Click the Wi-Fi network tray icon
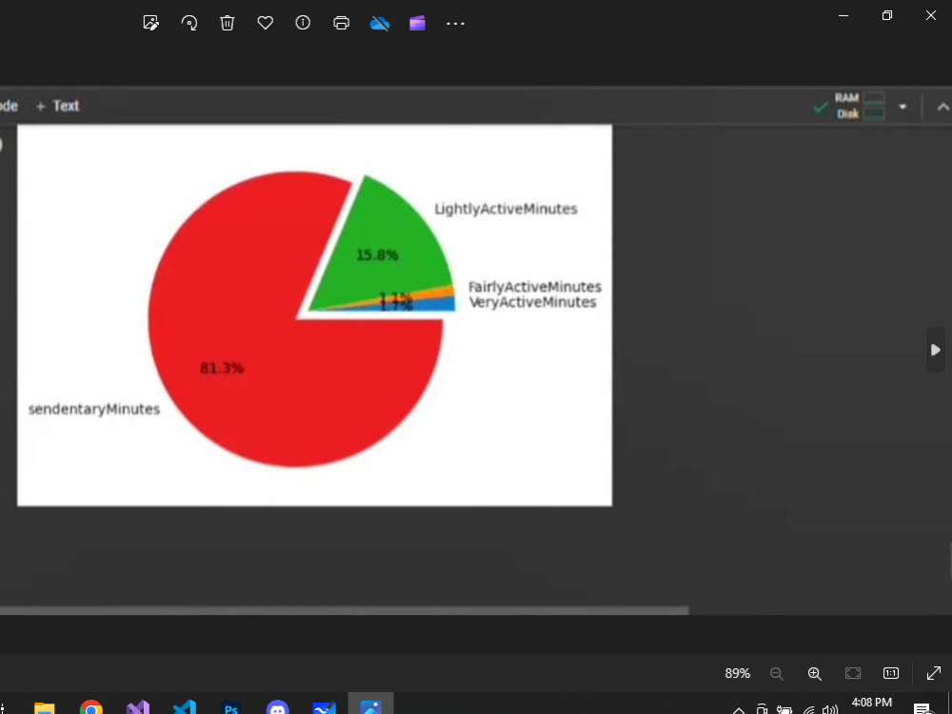The height and width of the screenshot is (714, 952). (x=808, y=710)
